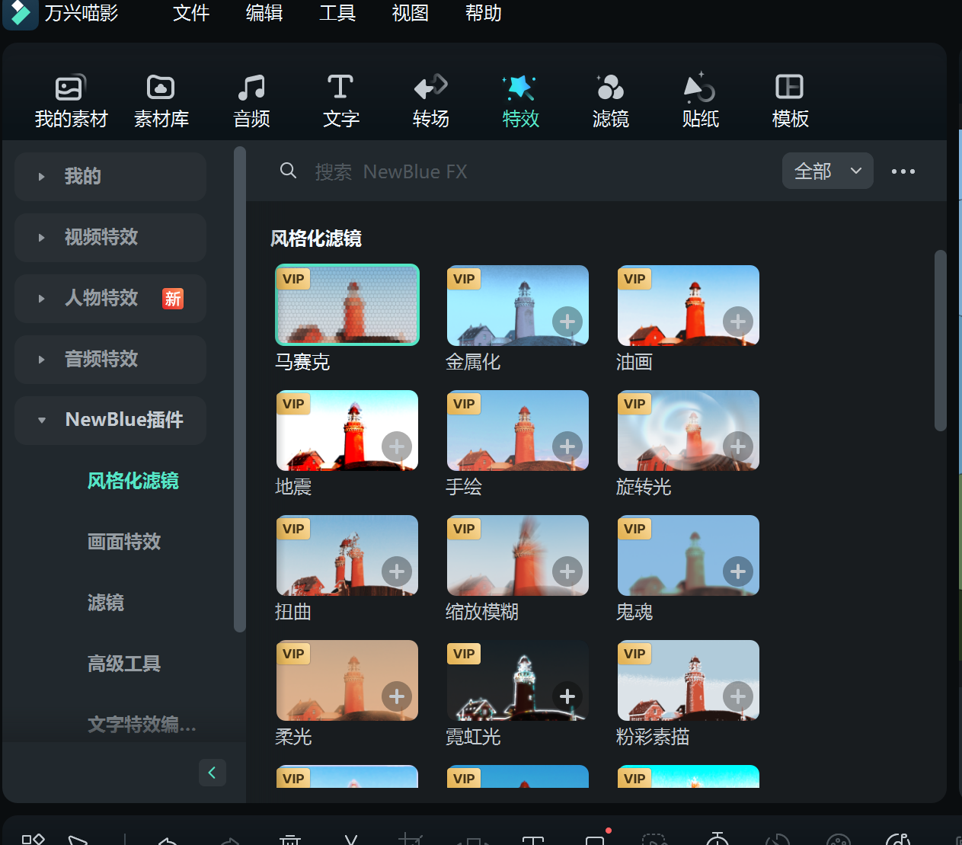Screen dimensions: 962x845
Task: Open the 文件 menu
Action: tap(190, 13)
